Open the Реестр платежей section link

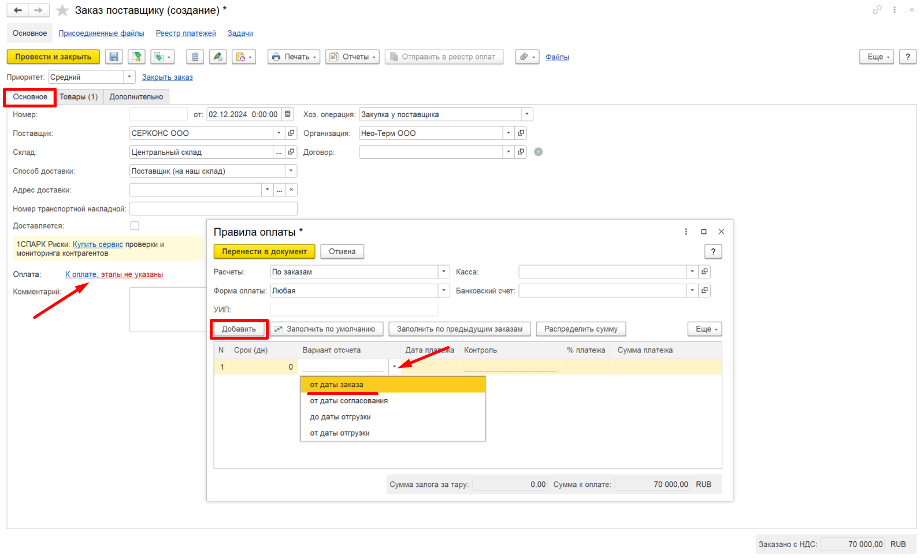point(186,33)
